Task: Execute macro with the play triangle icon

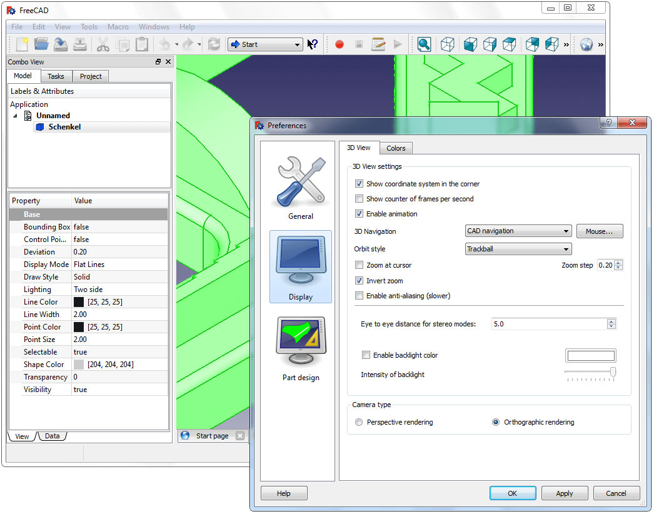Action: [x=398, y=44]
